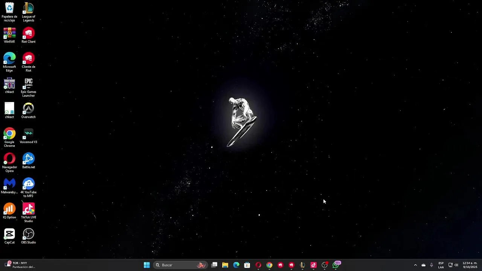Switch the ESP LAA input language
This screenshot has width=482, height=271.
pos(441,265)
